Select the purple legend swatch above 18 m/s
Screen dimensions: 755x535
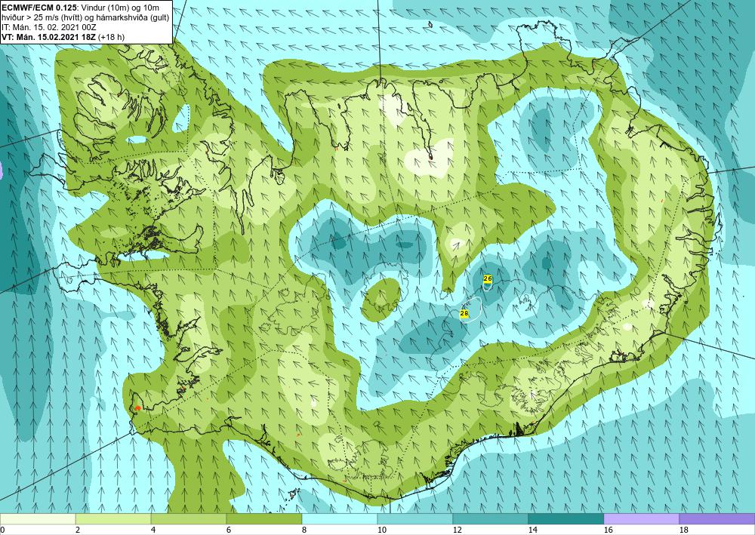click(x=717, y=518)
